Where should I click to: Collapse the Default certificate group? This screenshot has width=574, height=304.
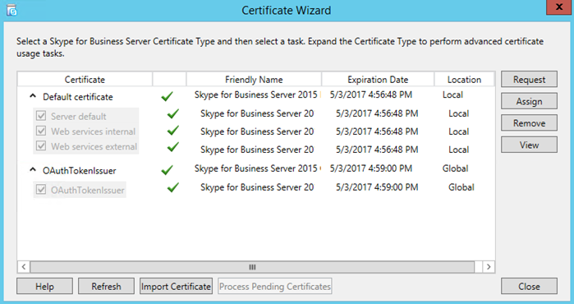(33, 96)
